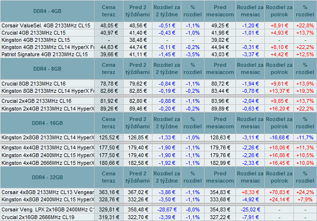The image size is (317, 221).
Task: Click Pred mesiacom header in 8GB section
Action: click(x=220, y=69)
